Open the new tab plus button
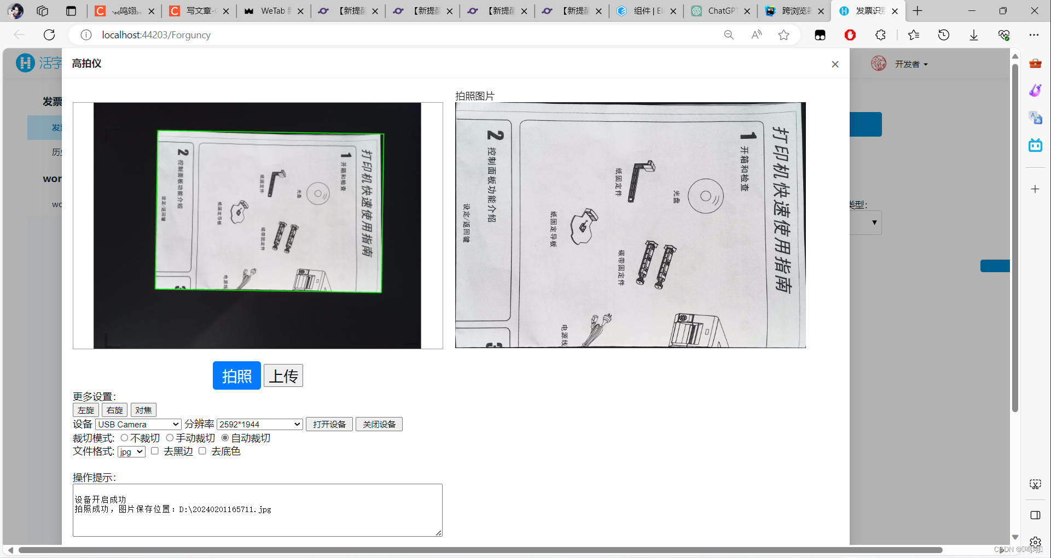Screen dimensions: 1051x558 click(x=918, y=11)
